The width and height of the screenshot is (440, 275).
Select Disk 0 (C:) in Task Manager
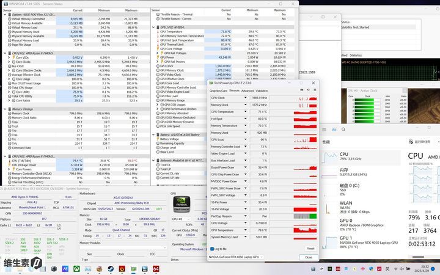(x=361, y=189)
